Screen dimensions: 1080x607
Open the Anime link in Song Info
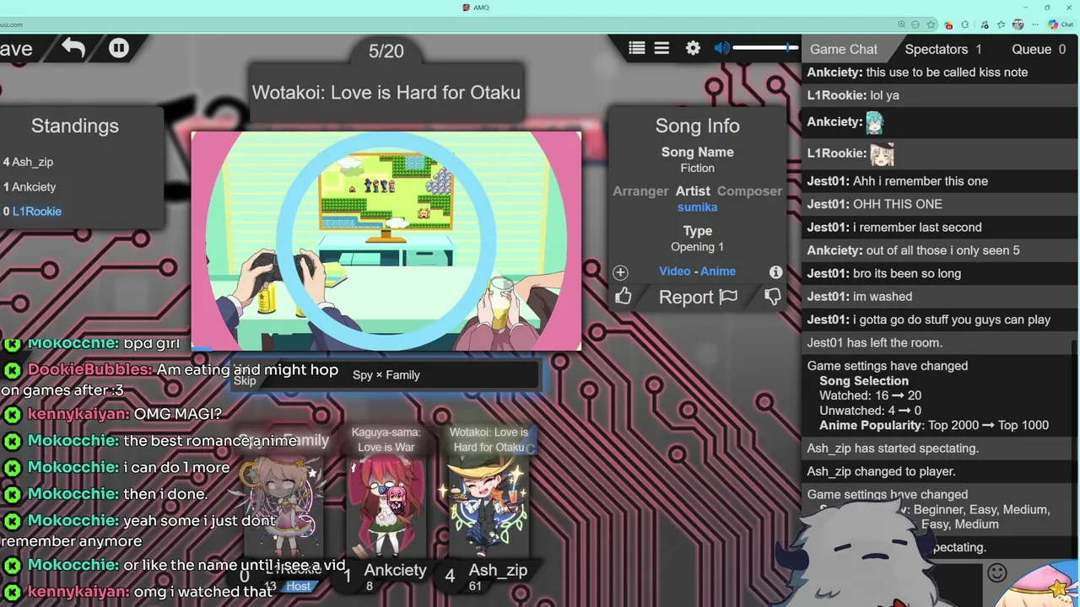[x=718, y=271]
